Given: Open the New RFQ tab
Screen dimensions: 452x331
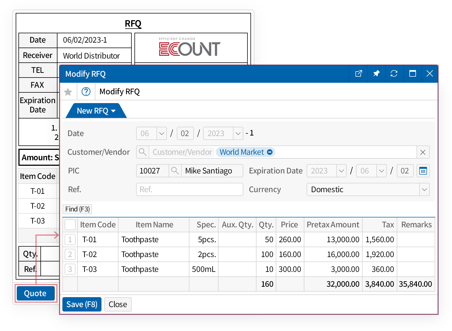Looking at the screenshot, I should point(96,111).
